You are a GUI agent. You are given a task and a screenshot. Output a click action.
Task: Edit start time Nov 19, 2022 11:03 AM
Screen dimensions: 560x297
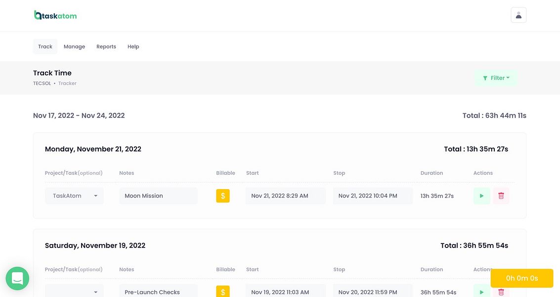click(285, 291)
